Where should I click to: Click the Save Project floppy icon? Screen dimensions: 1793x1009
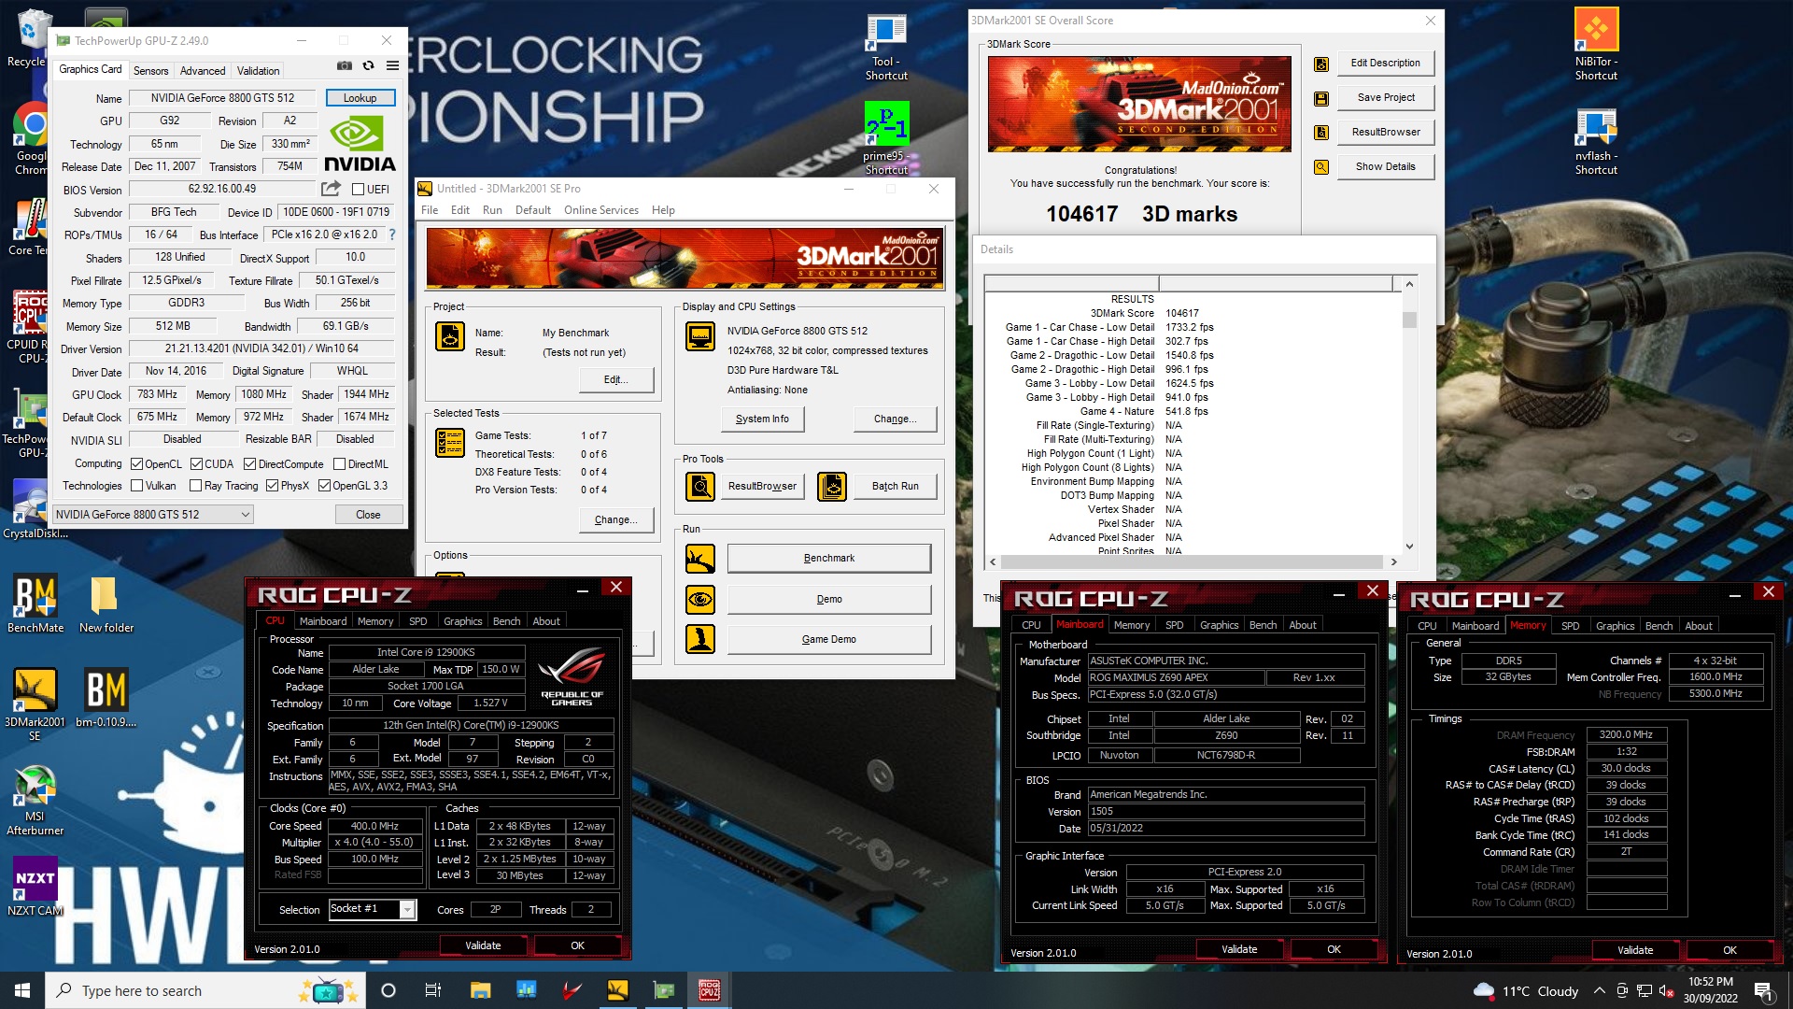[x=1321, y=98]
